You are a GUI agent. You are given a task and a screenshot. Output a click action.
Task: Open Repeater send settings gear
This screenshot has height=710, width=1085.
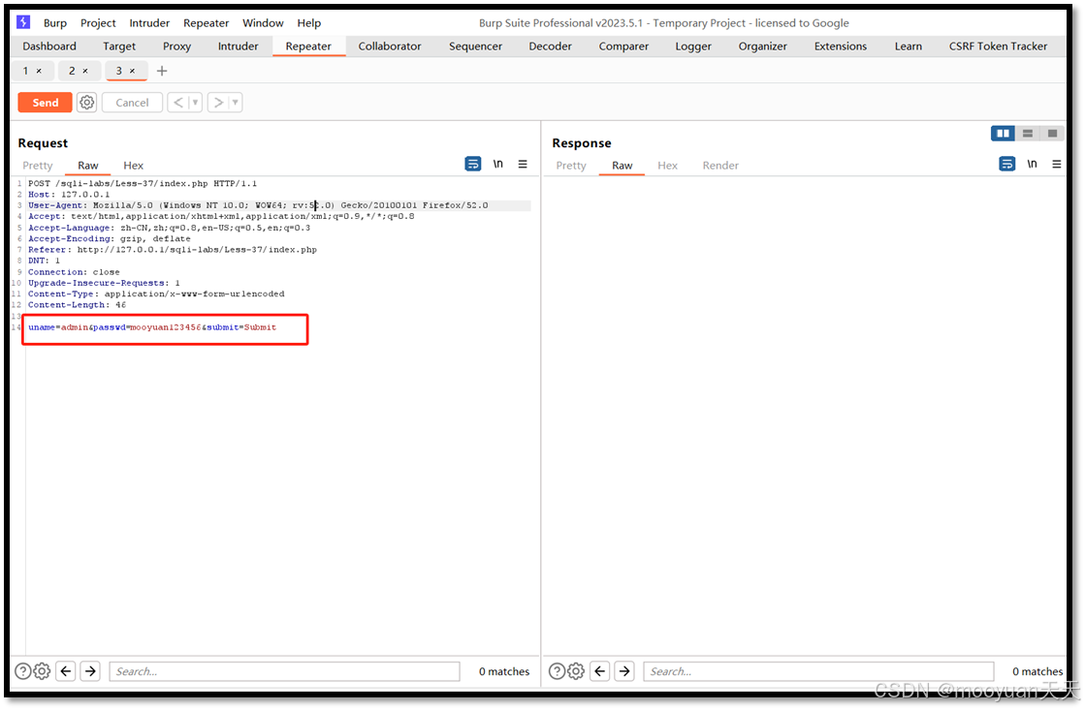coord(86,103)
